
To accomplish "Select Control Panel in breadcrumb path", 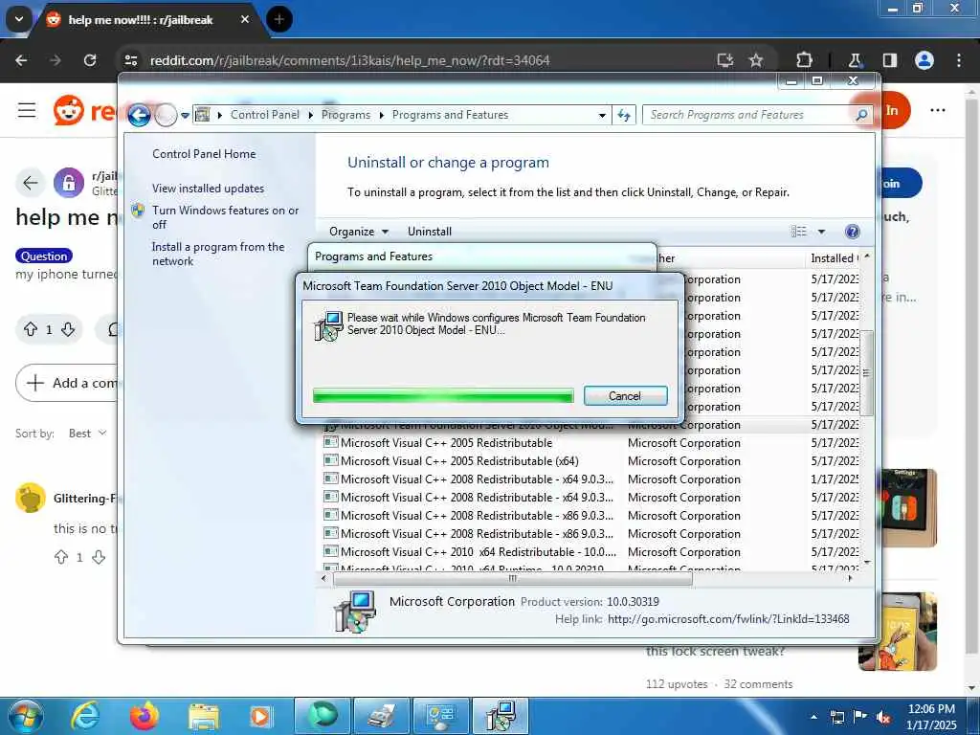I will point(264,115).
